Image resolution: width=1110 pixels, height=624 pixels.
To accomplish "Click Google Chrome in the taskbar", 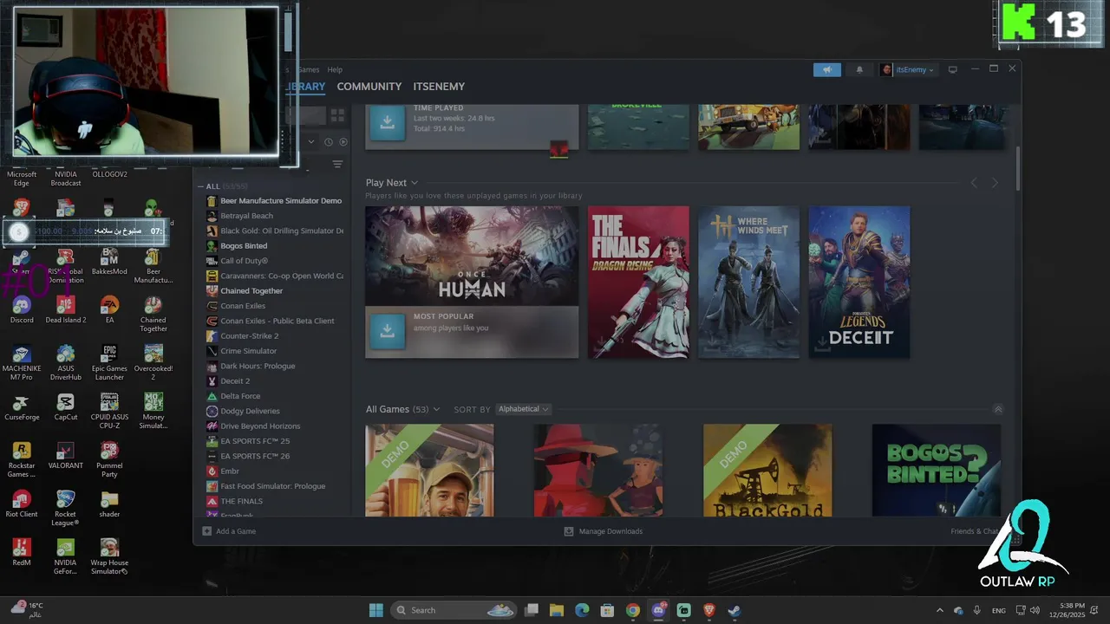I will pos(633,610).
